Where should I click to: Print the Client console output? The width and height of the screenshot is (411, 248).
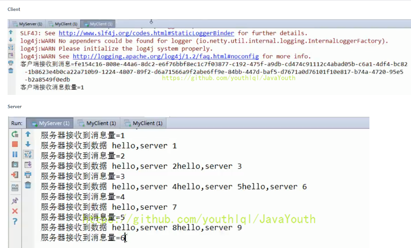[x=11, y=63]
